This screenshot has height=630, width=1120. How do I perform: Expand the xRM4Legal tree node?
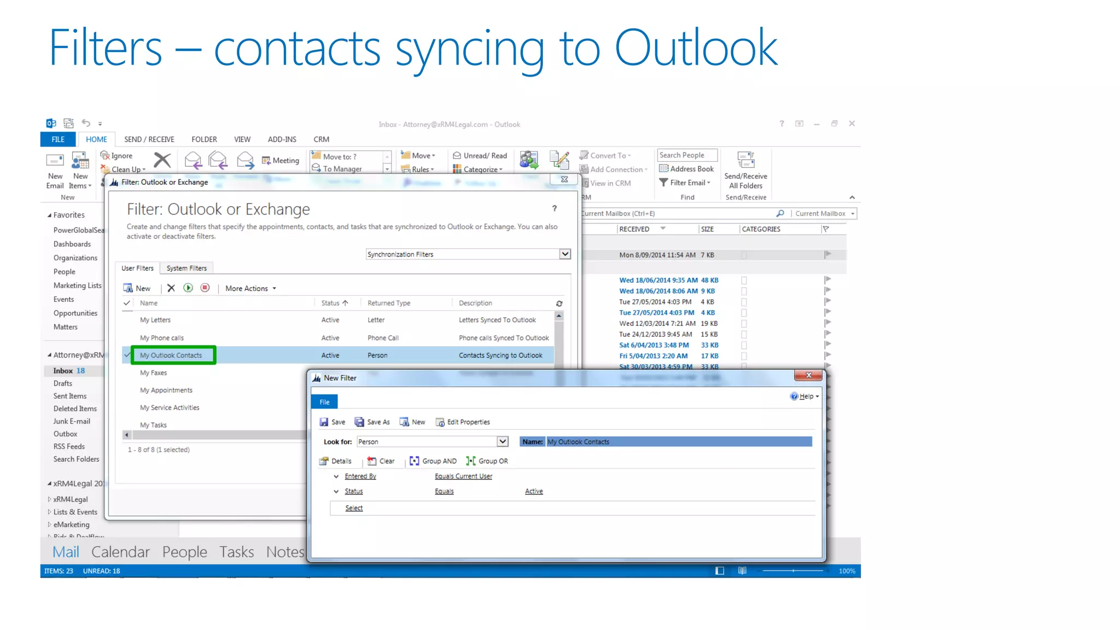point(49,499)
